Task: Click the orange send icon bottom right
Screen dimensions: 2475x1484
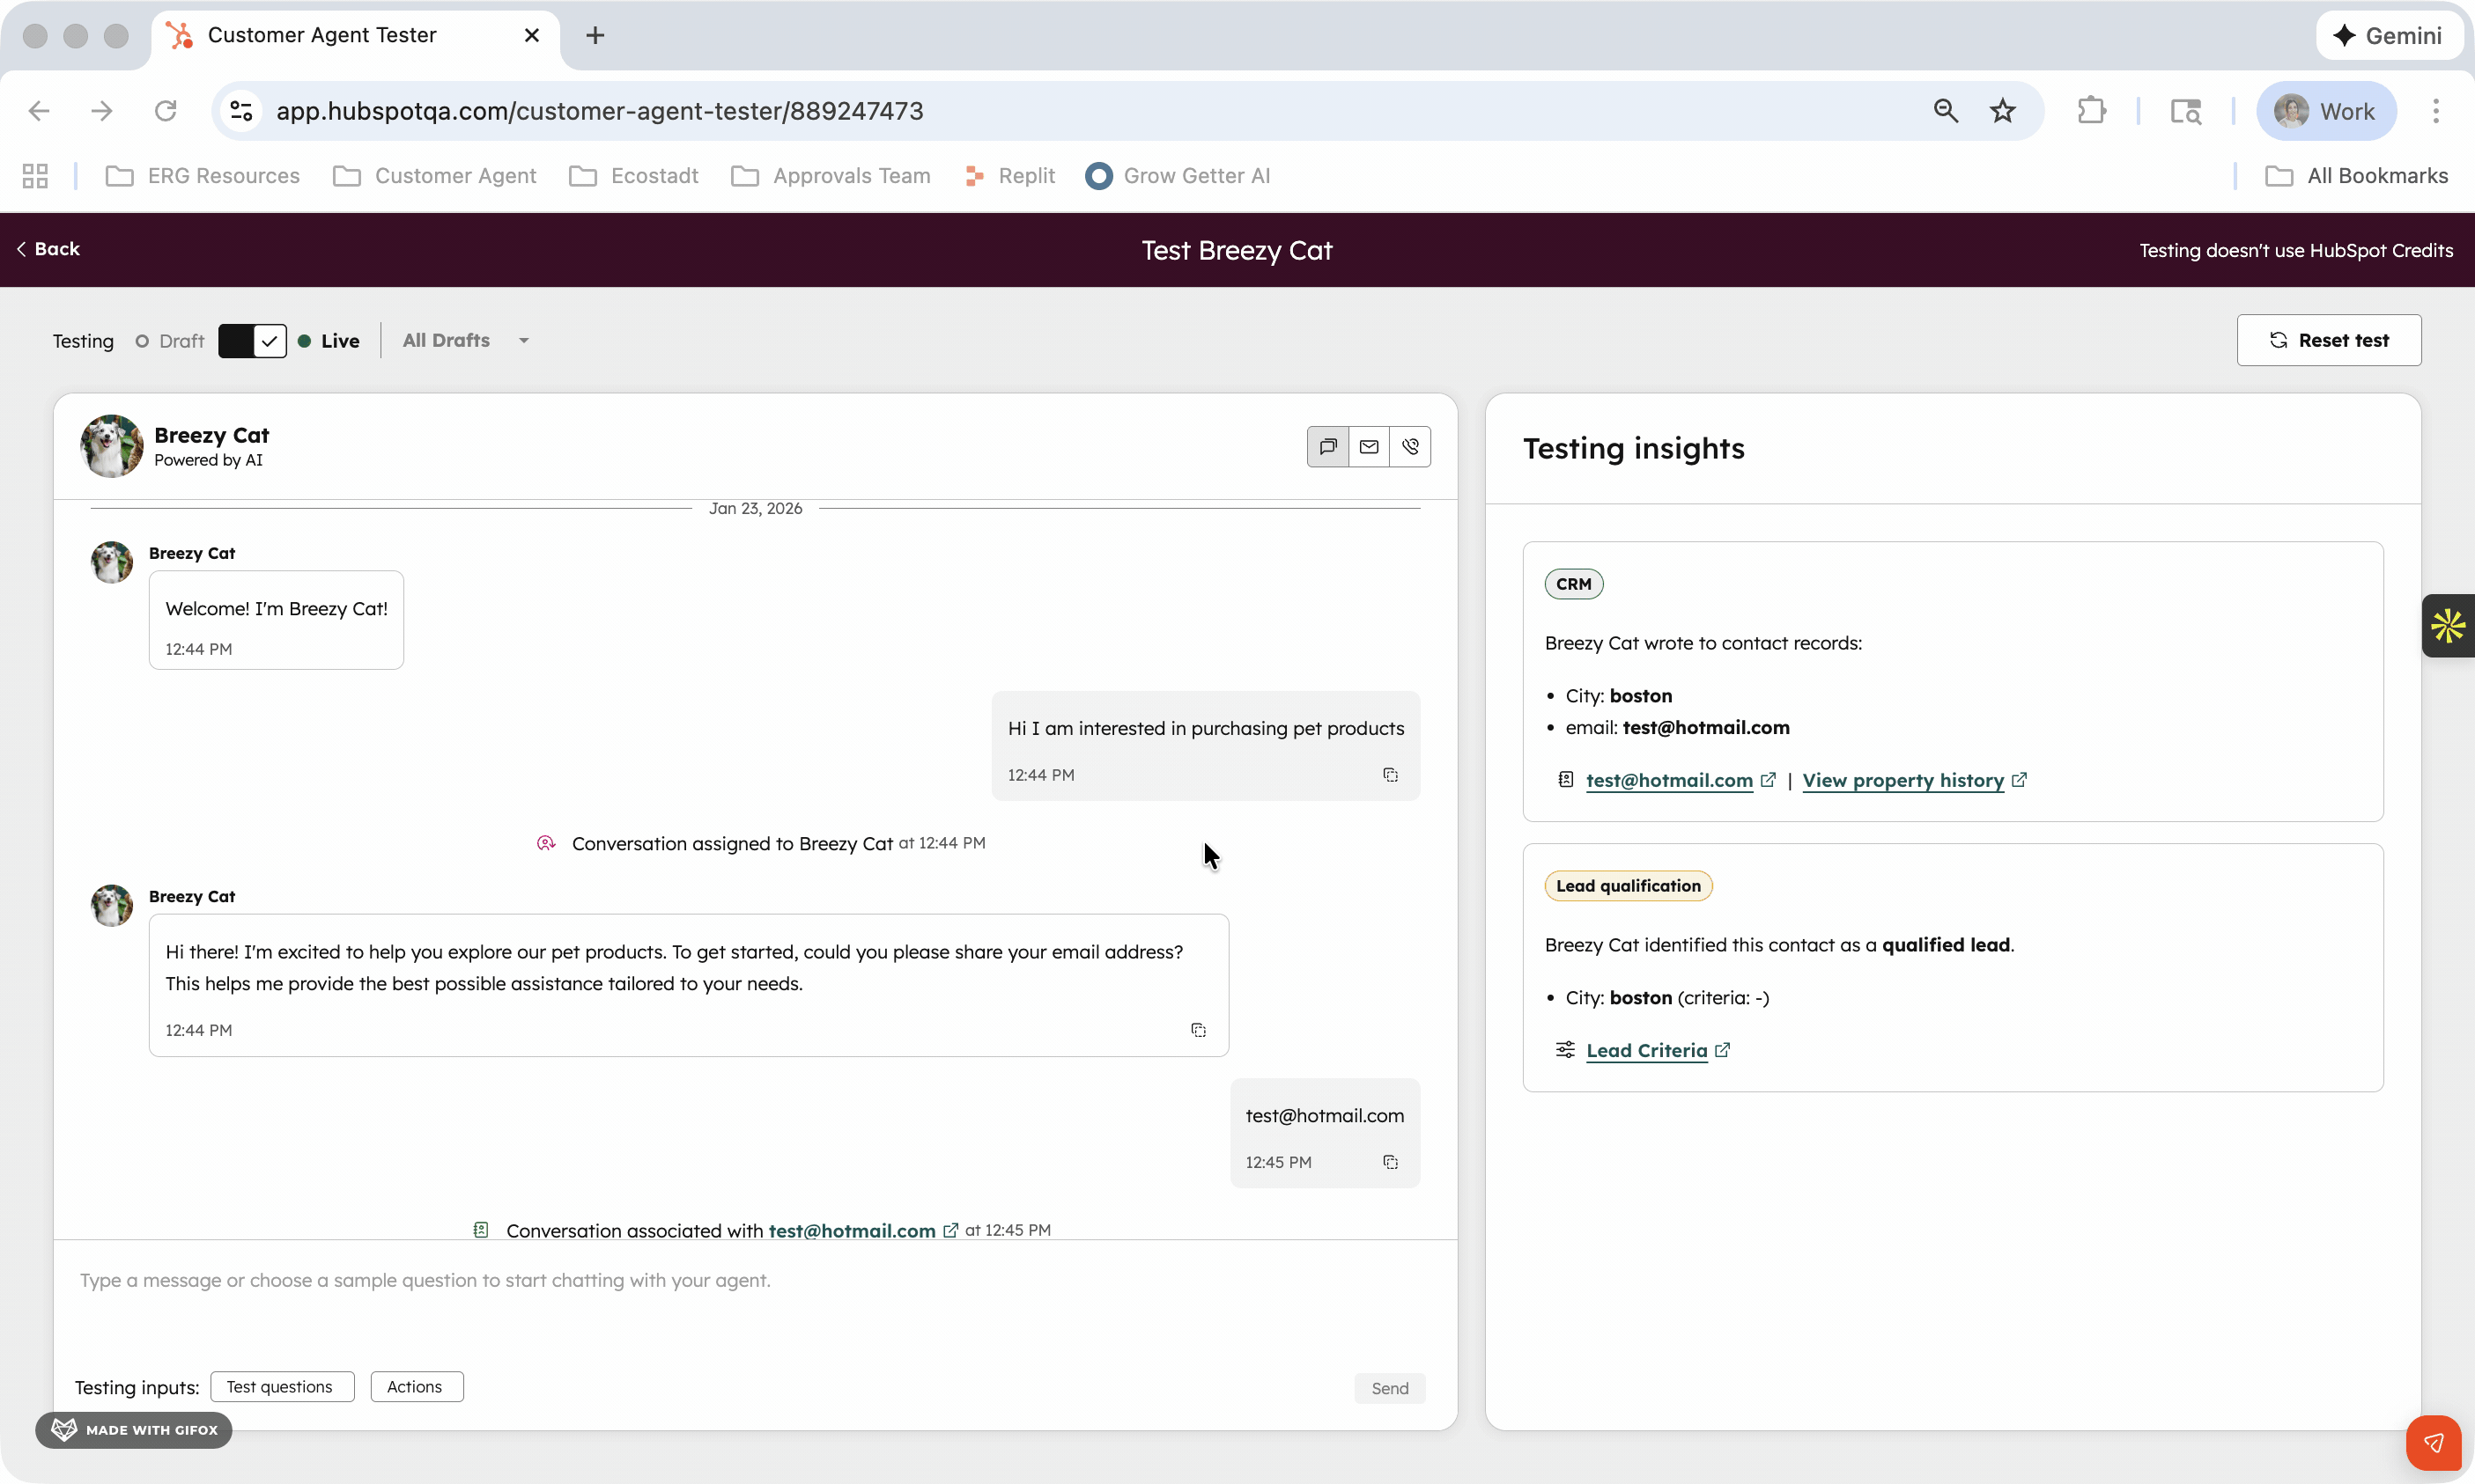Action: point(2433,1443)
